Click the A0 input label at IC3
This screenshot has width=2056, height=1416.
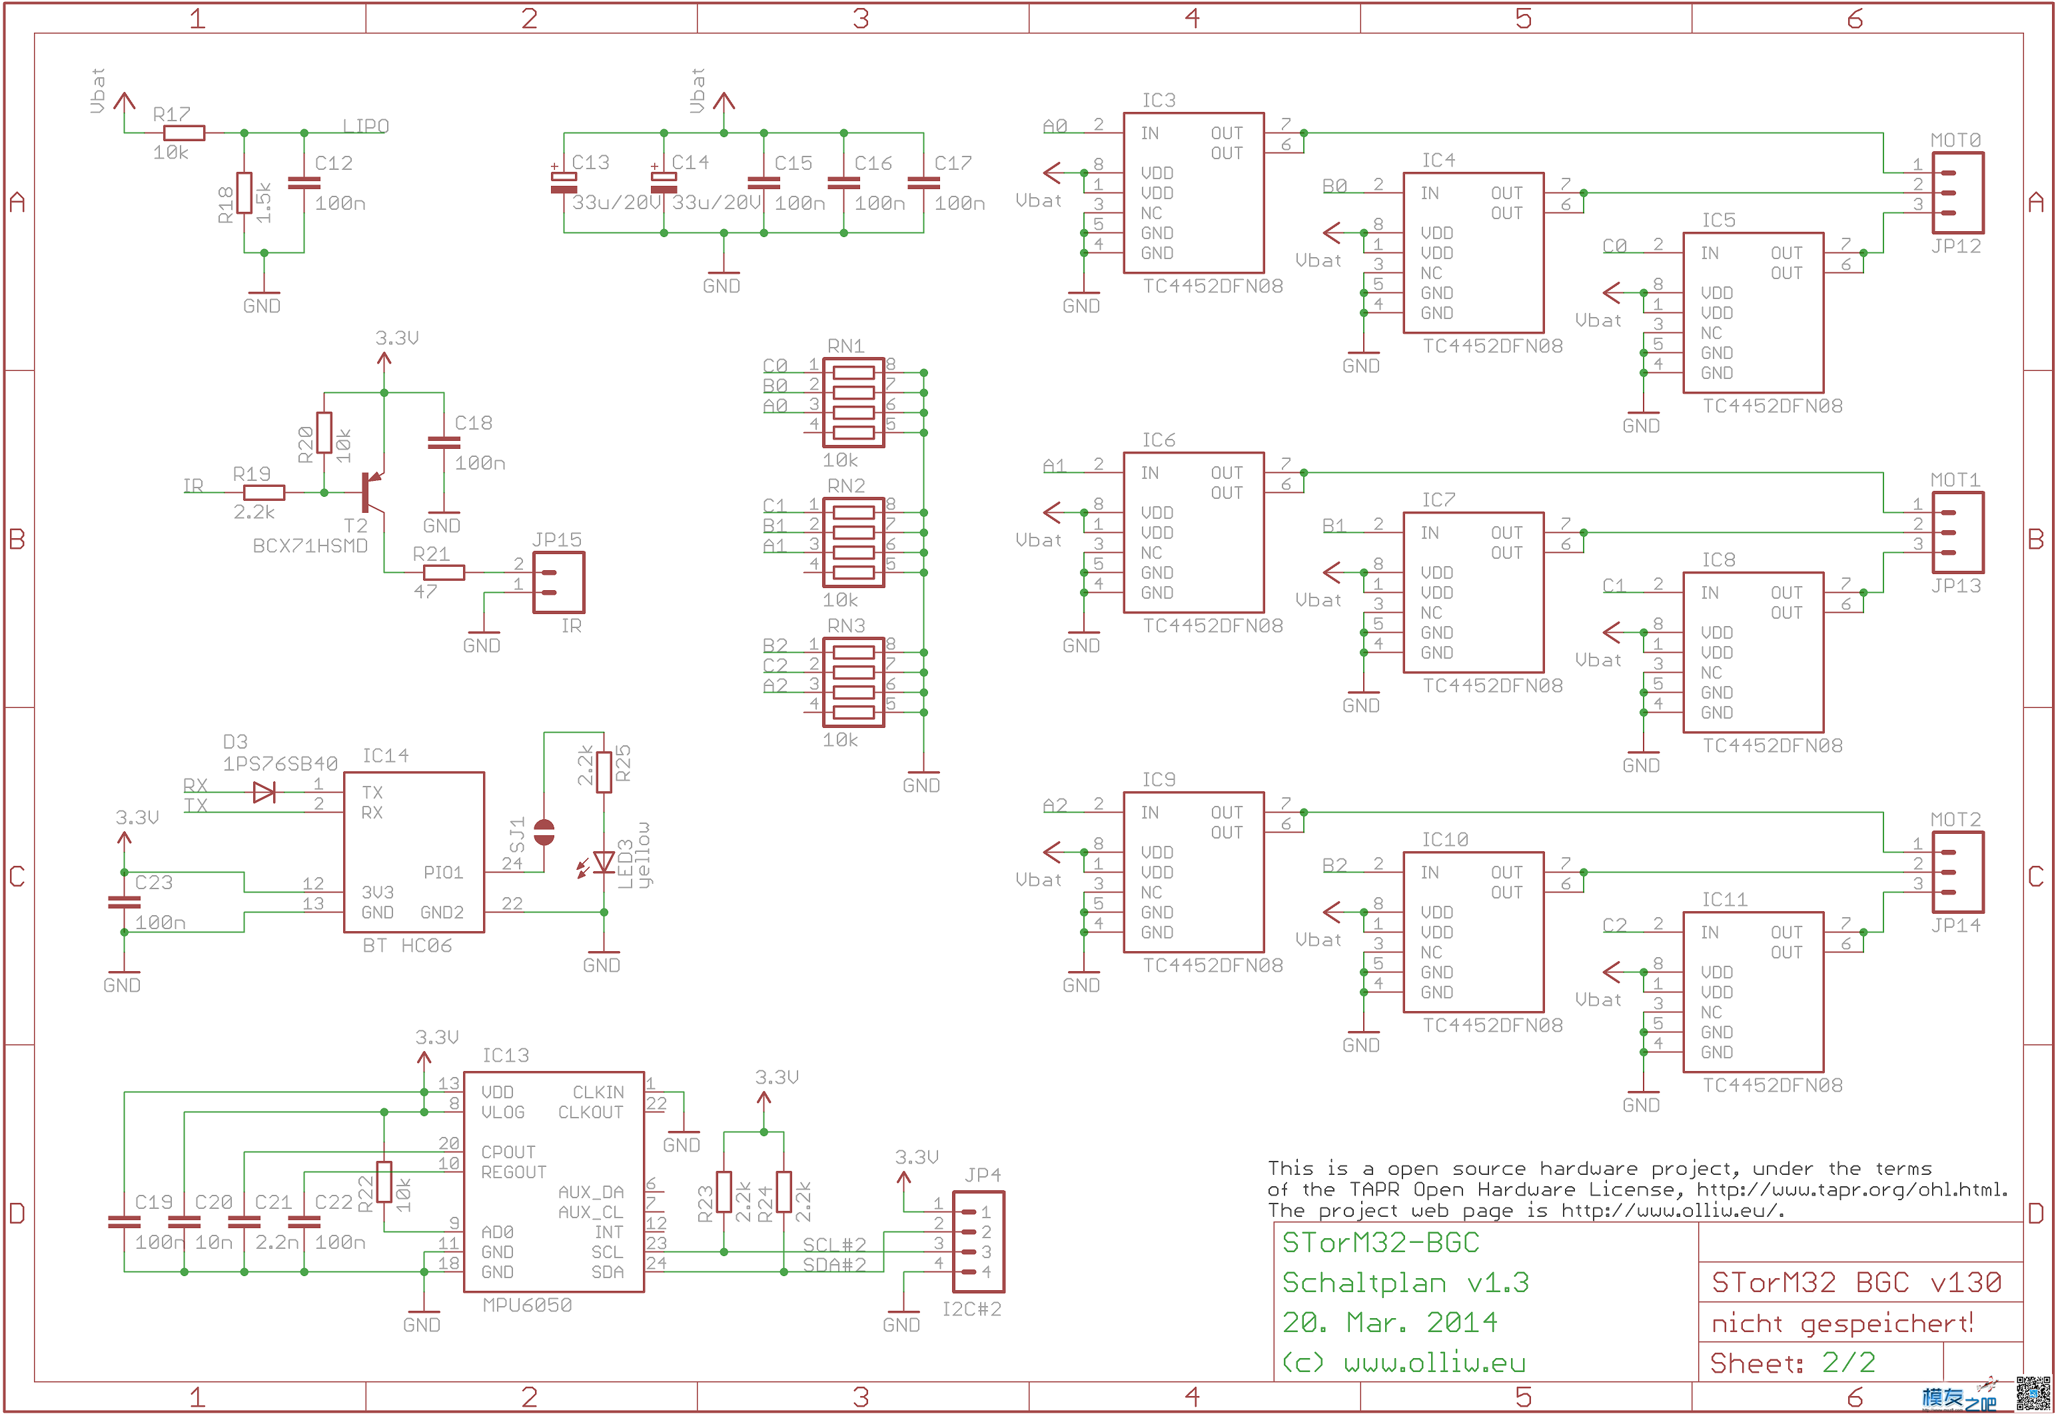click(x=1055, y=126)
